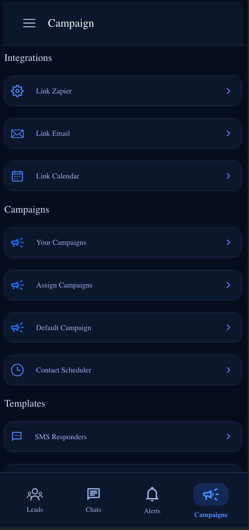Switch to the Chats tab

tap(94, 500)
